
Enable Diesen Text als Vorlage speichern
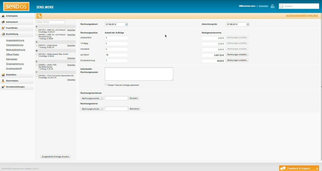point(106,84)
